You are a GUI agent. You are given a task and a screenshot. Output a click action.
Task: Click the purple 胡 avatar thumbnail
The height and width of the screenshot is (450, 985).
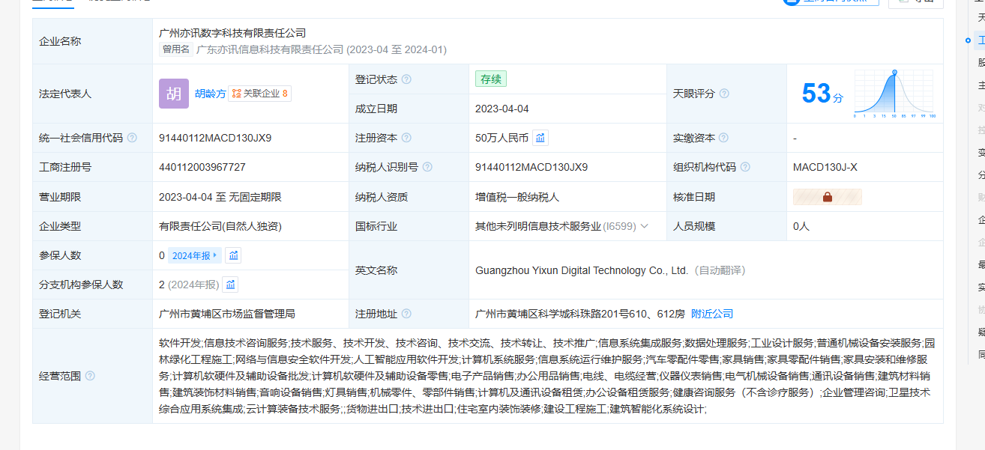pos(174,94)
